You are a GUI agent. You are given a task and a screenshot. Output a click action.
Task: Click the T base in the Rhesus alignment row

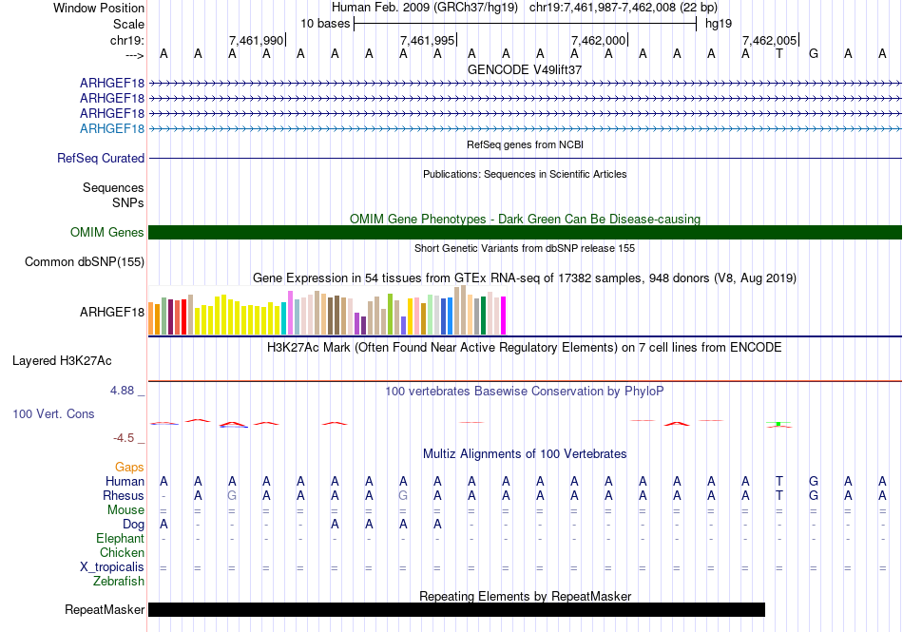coord(779,495)
